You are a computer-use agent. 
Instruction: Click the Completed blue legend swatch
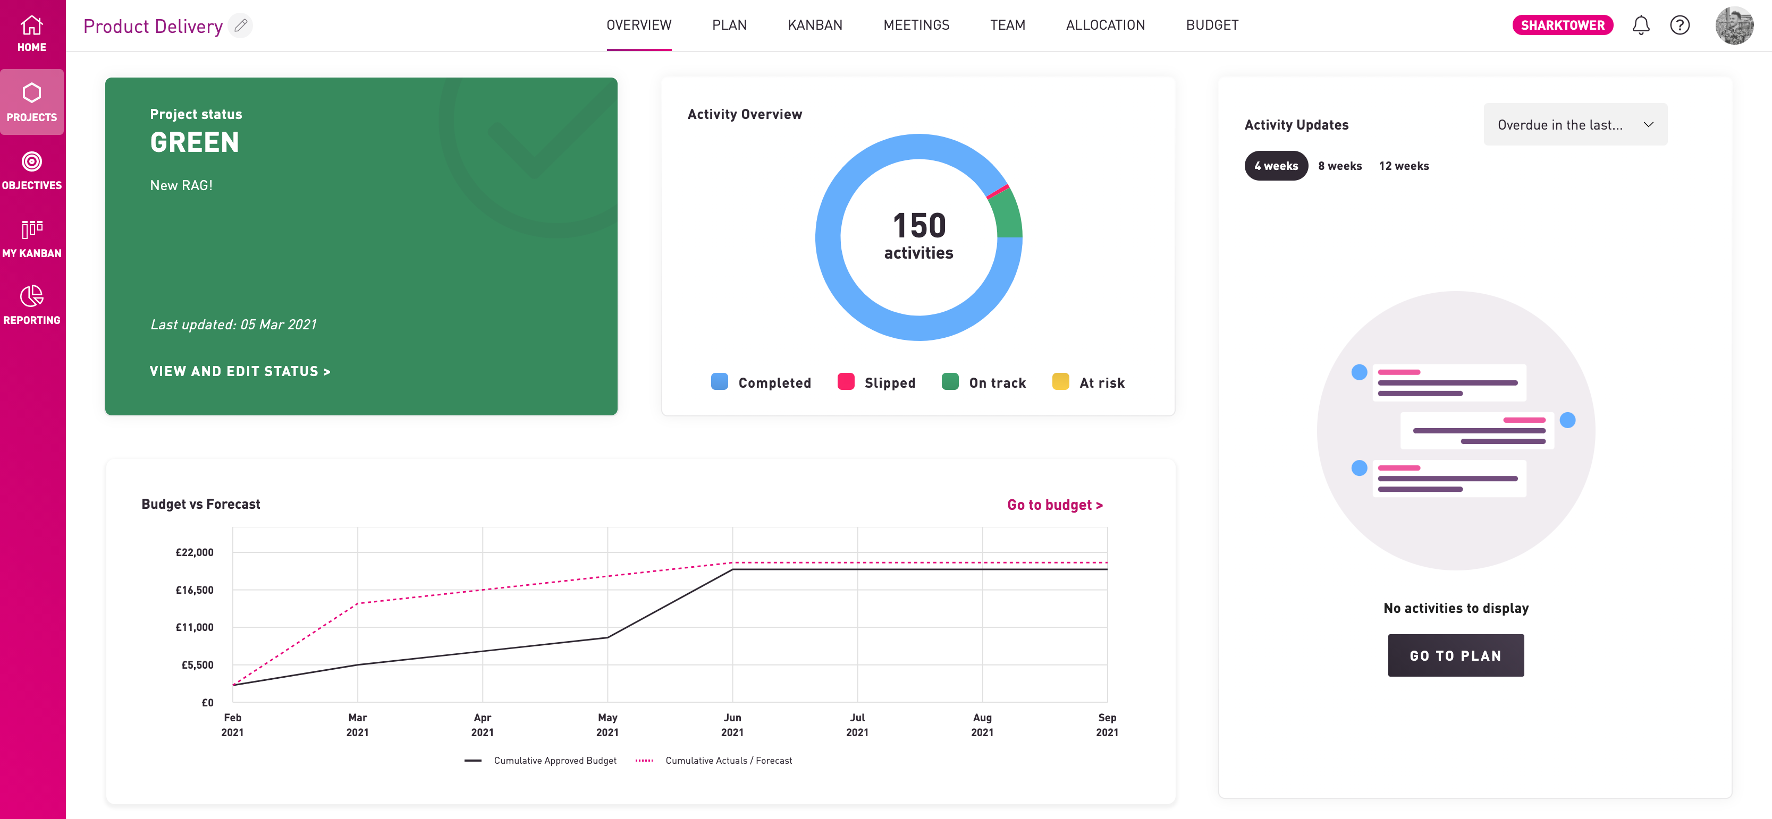pos(719,382)
